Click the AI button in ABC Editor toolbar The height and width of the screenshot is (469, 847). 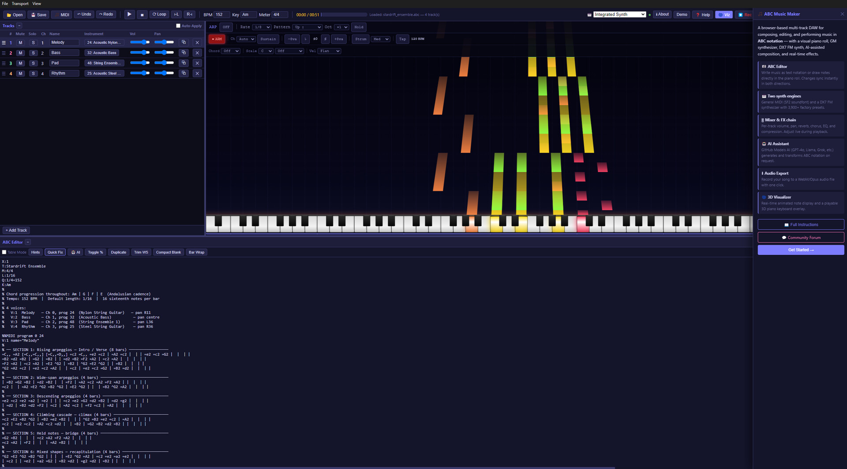(x=76, y=252)
